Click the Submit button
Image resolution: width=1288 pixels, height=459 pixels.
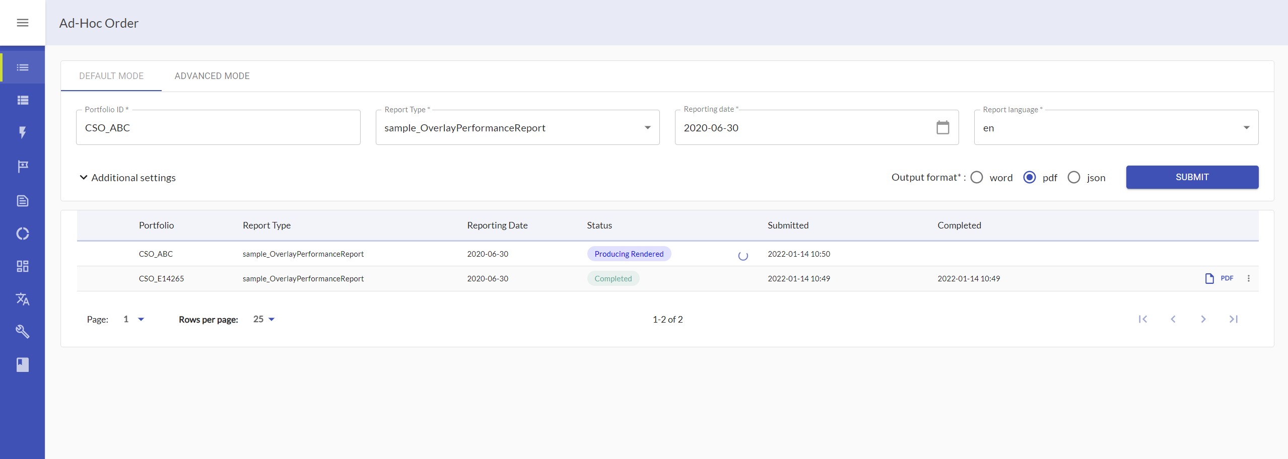[x=1192, y=177]
